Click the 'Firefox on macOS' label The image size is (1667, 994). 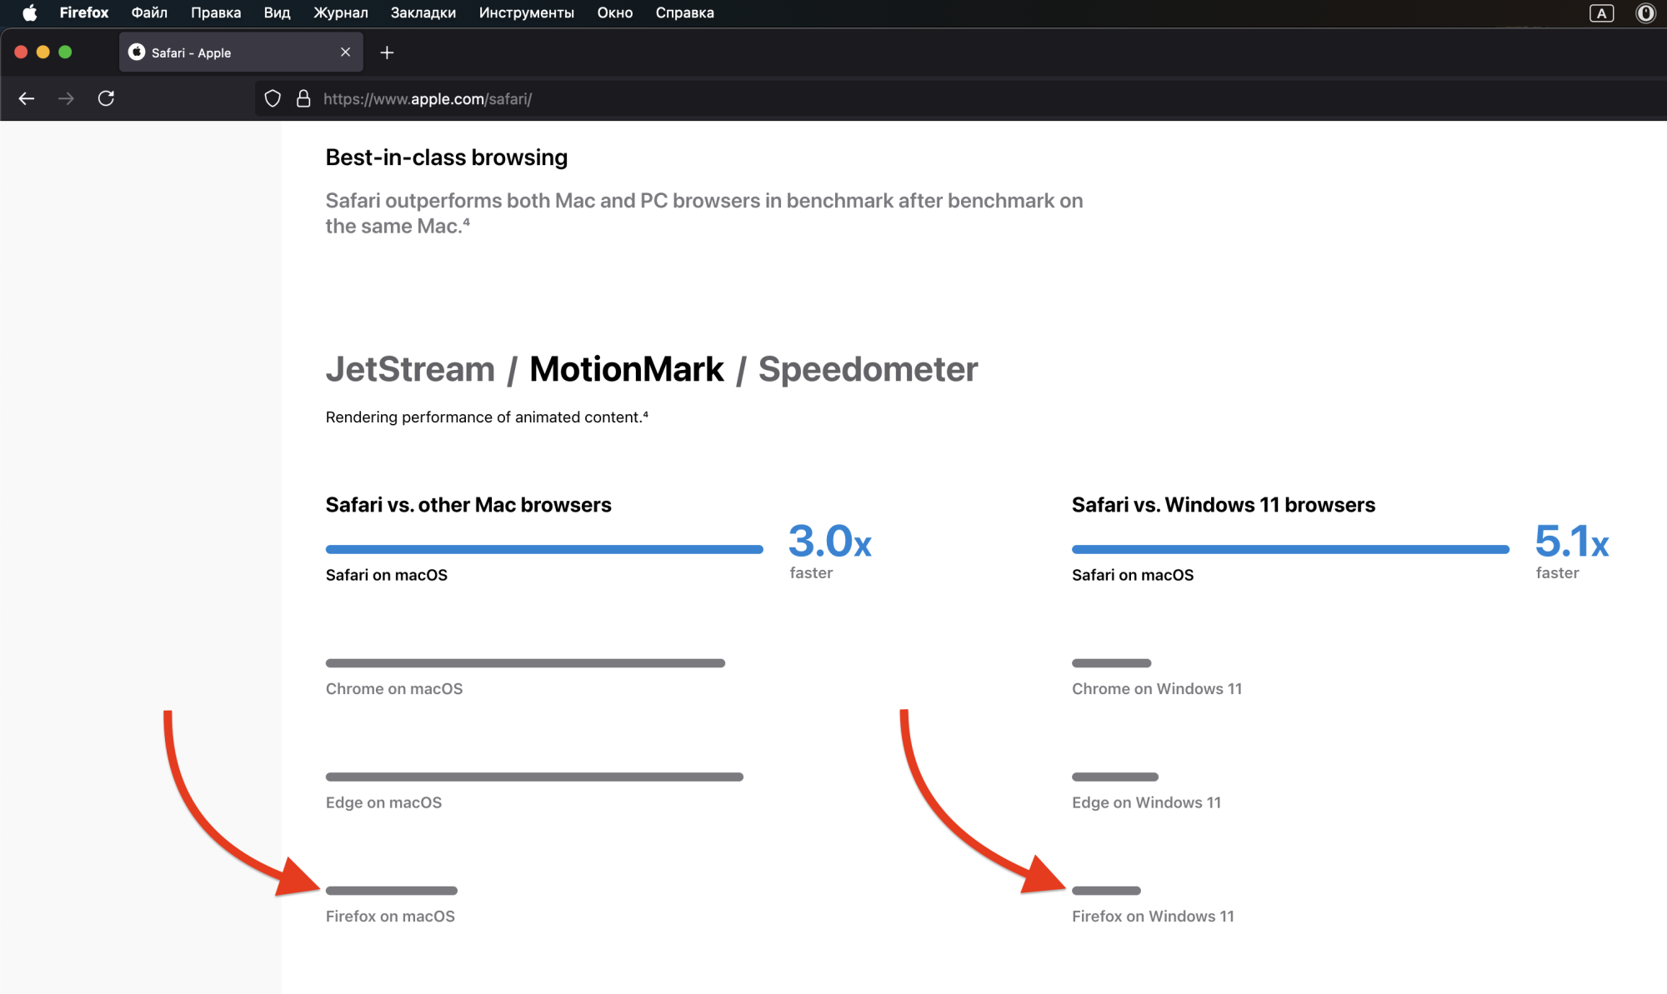390,917
